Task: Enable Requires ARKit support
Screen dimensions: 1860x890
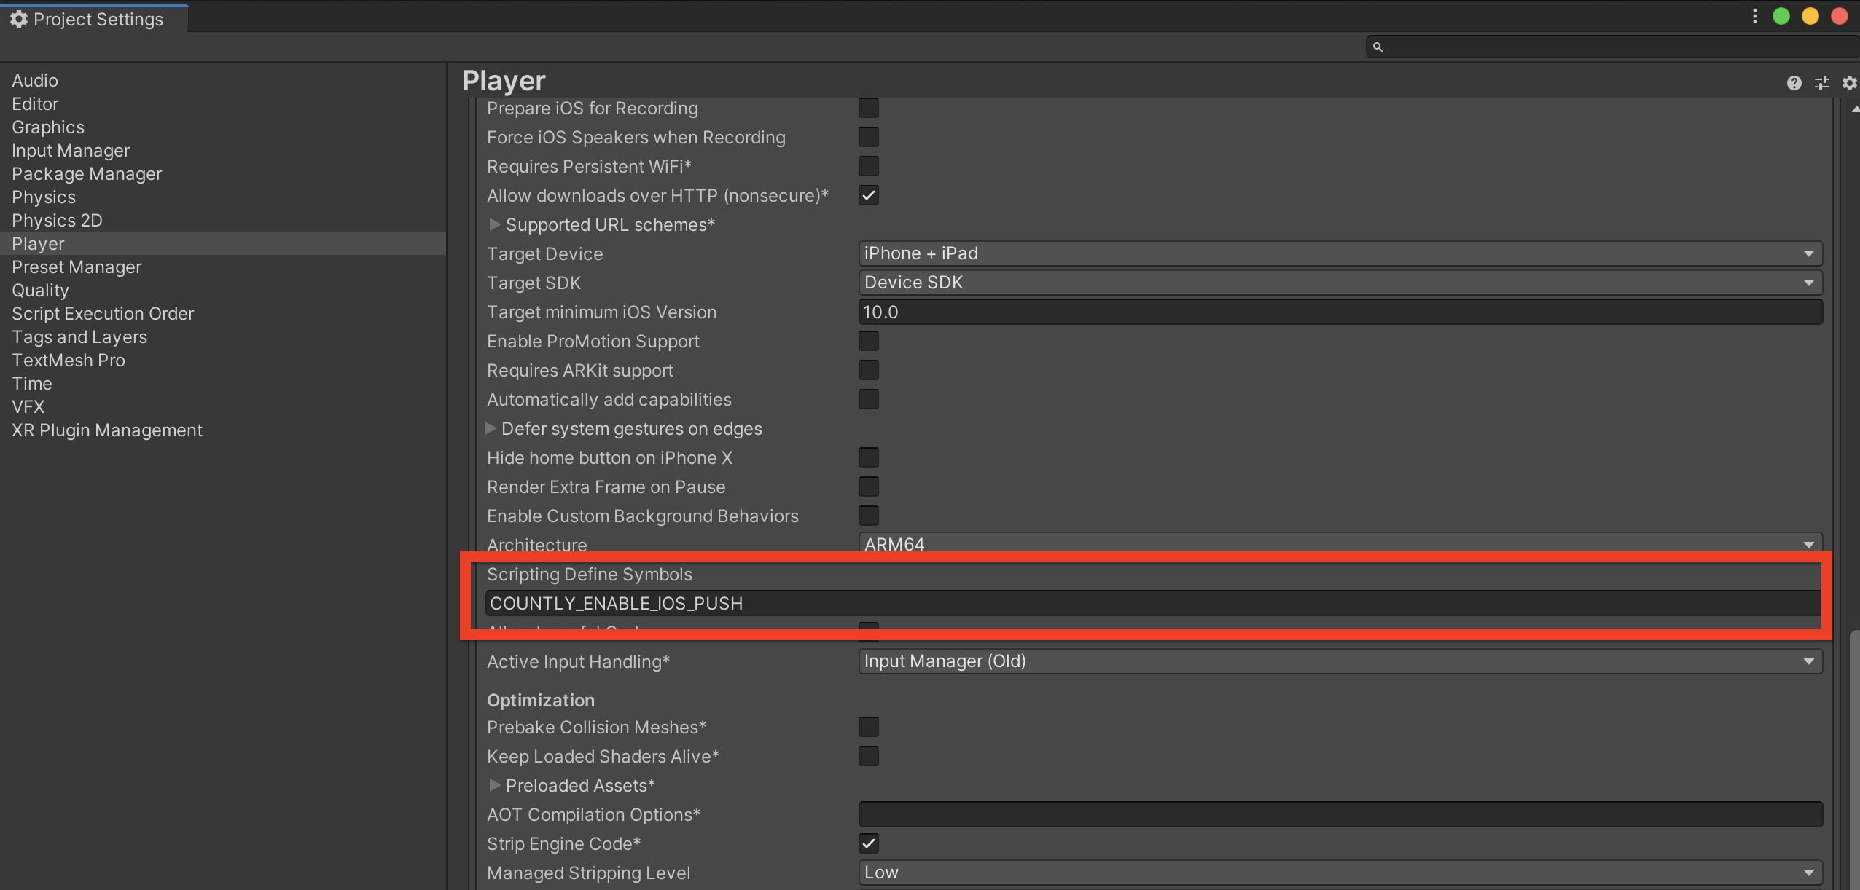Action: (x=867, y=370)
